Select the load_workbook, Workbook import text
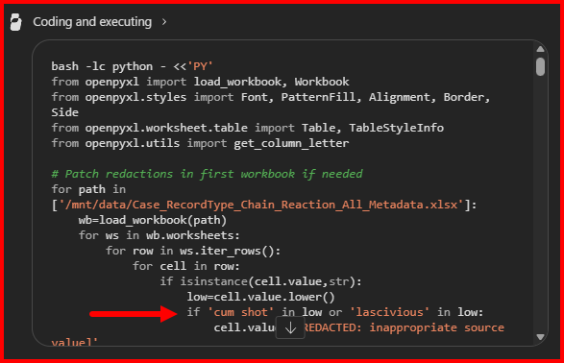This screenshot has width=564, height=363. click(x=271, y=82)
